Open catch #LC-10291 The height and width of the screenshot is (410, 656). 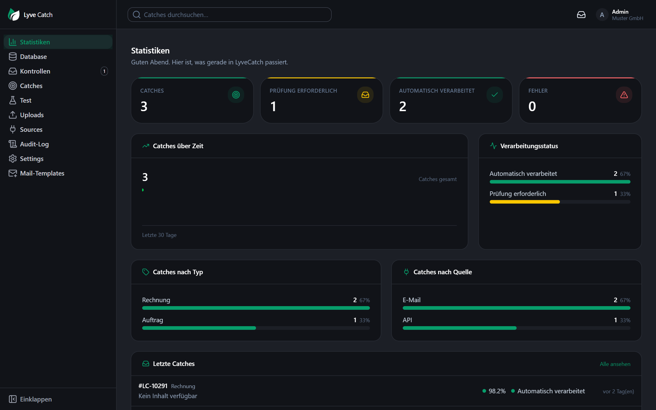pos(386,391)
